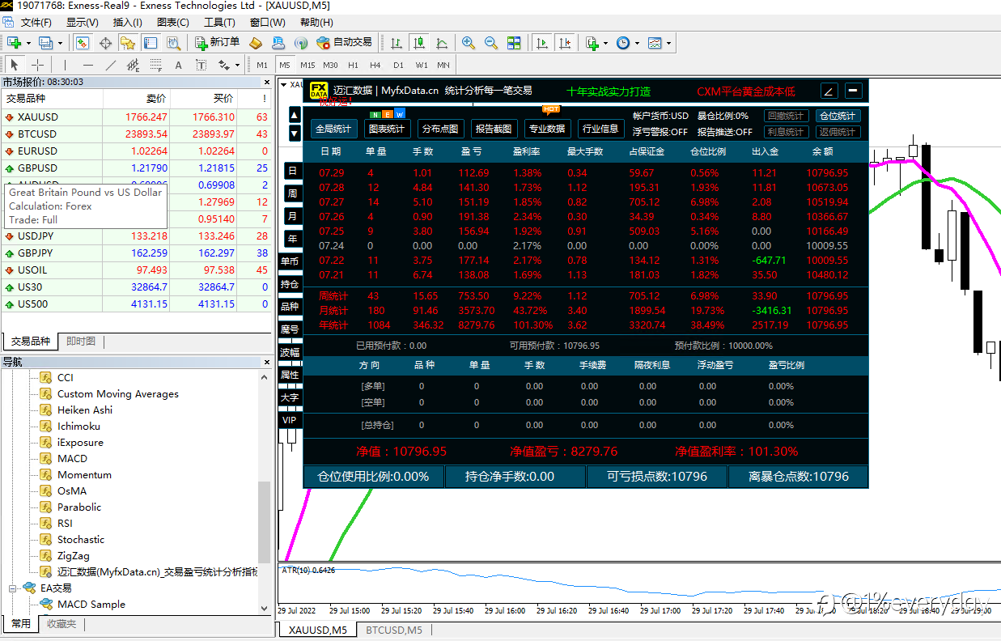Tile chart windows with grid icon
The image size is (1001, 641).
pos(514,43)
